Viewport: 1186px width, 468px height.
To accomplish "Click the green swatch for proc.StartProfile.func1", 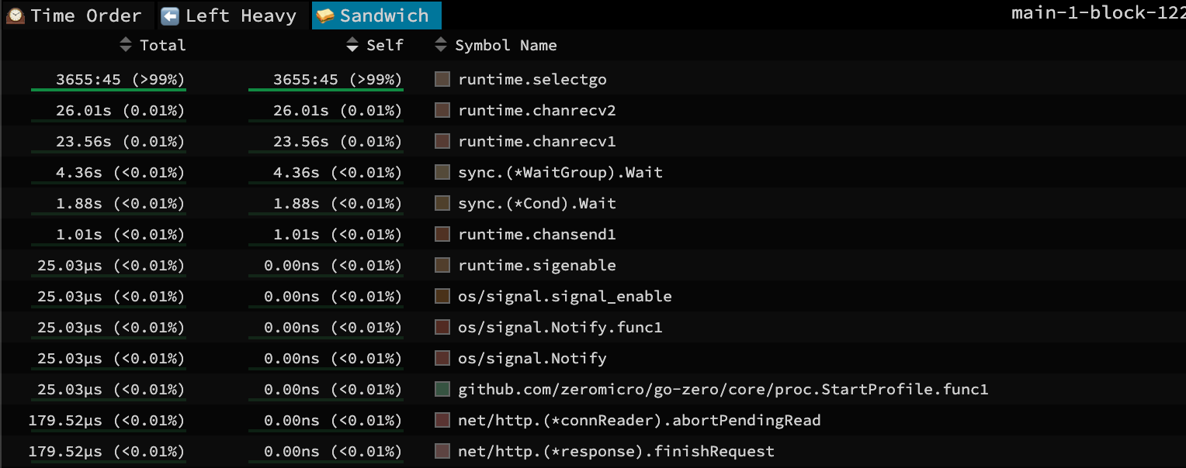I will 442,389.
